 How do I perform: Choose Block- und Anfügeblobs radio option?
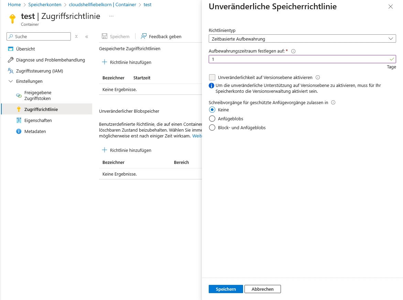point(212,127)
